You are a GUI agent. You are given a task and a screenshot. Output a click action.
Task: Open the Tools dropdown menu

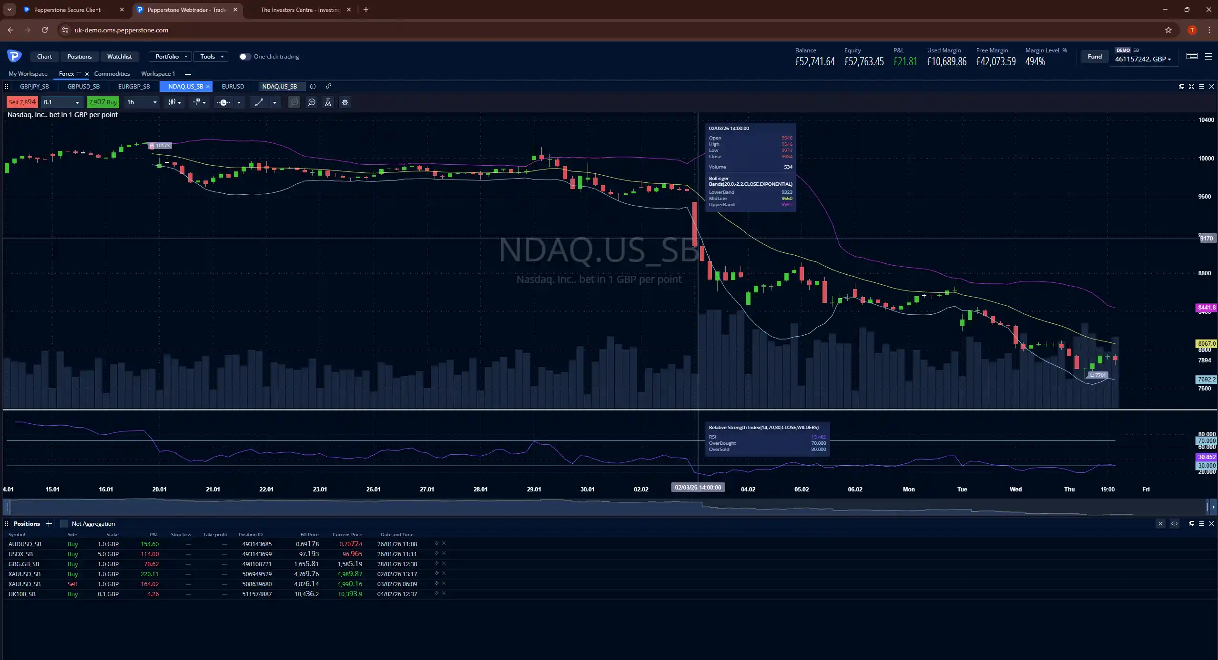(x=211, y=56)
